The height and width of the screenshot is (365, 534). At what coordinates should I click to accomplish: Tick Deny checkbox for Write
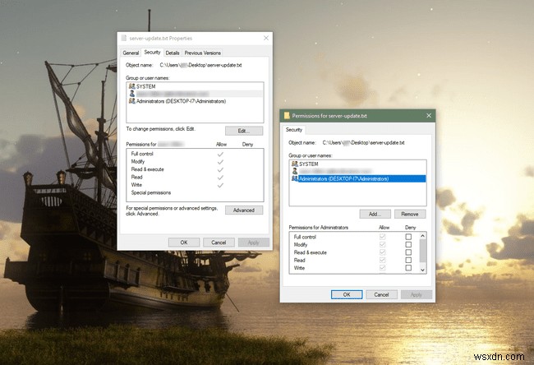(408, 268)
